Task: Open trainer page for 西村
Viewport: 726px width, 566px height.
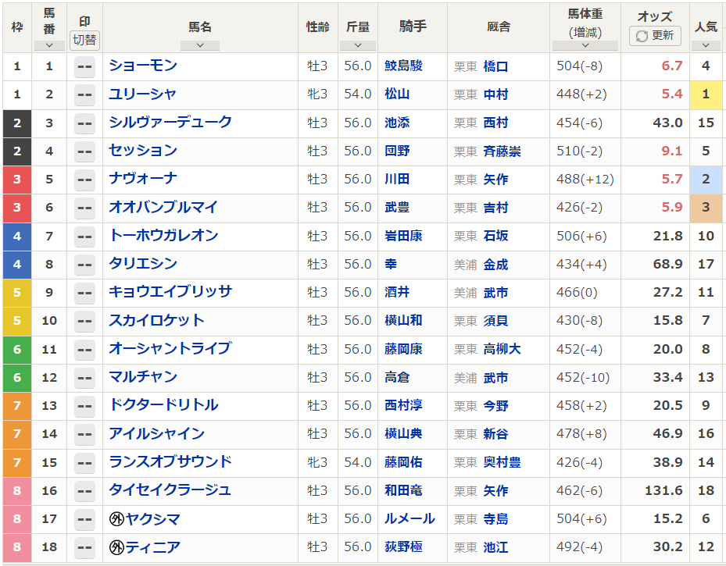Action: pos(496,123)
